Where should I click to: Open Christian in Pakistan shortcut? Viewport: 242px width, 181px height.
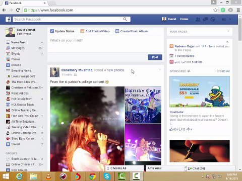25,87
